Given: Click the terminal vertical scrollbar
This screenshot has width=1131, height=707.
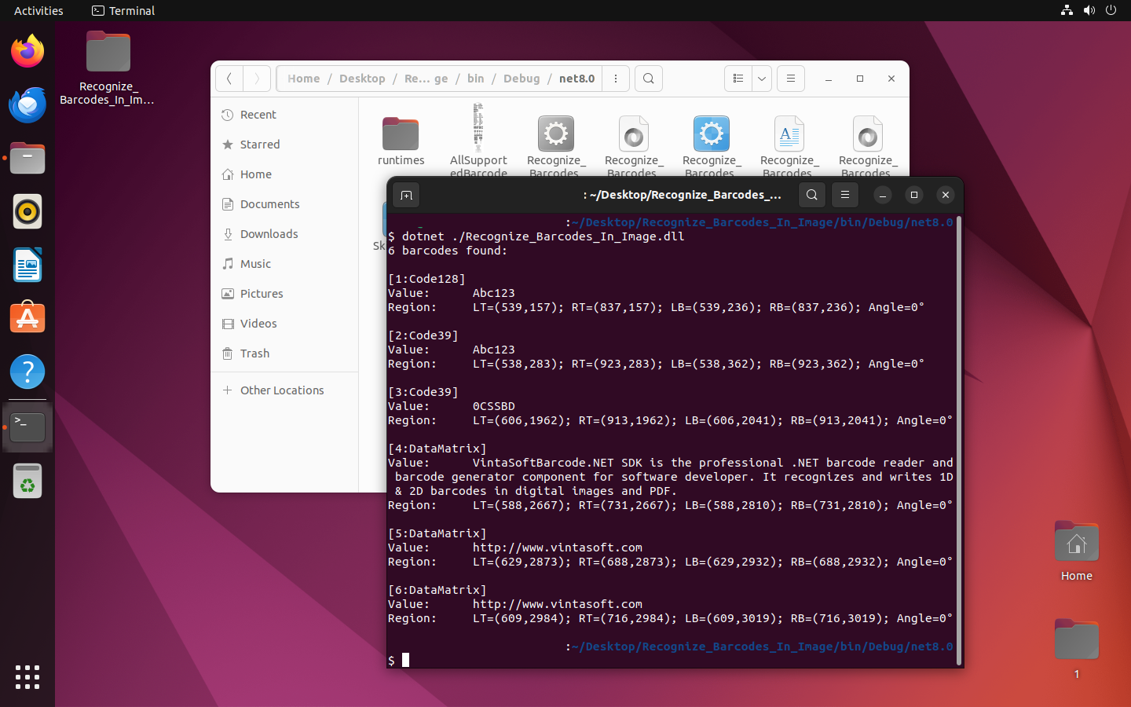Looking at the screenshot, I should coord(959,440).
